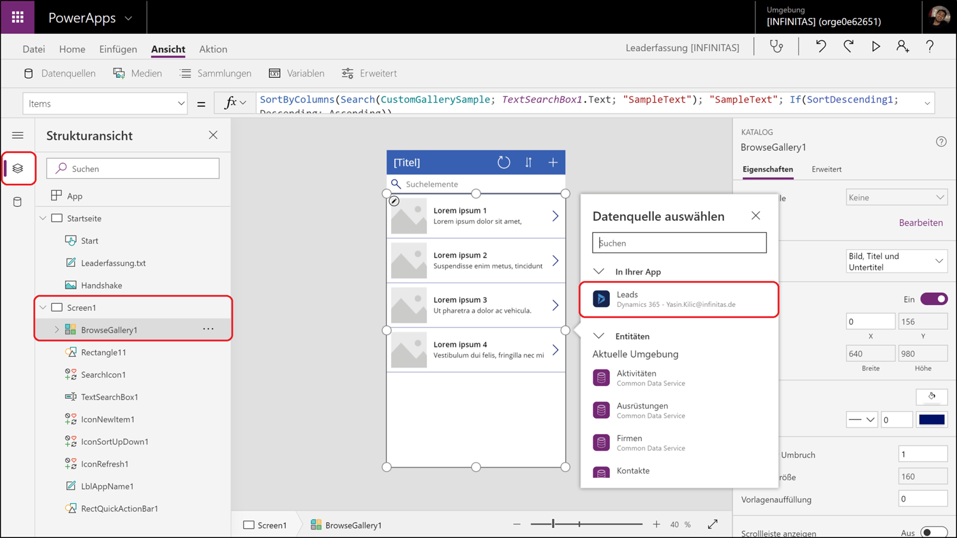
Task: Redo the last action
Action: pos(849,46)
